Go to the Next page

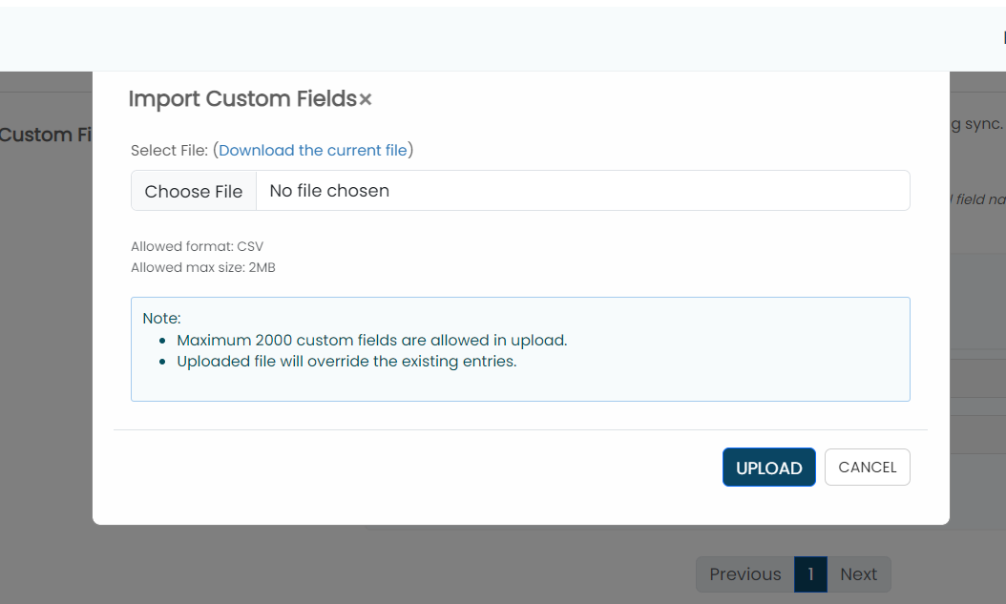858,574
